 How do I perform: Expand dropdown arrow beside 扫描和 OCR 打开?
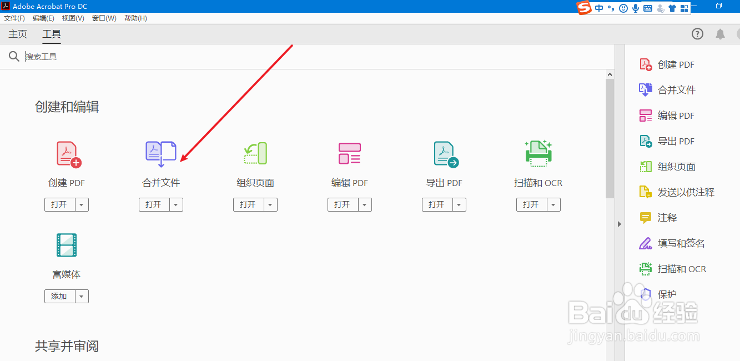(553, 204)
